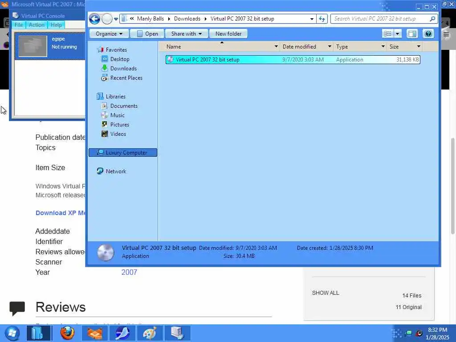Open Recent Places in the navigation pane
This screenshot has width=456, height=342.
tap(126, 77)
